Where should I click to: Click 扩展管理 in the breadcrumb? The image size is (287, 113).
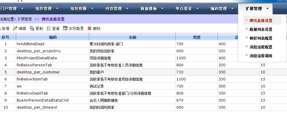24,19
